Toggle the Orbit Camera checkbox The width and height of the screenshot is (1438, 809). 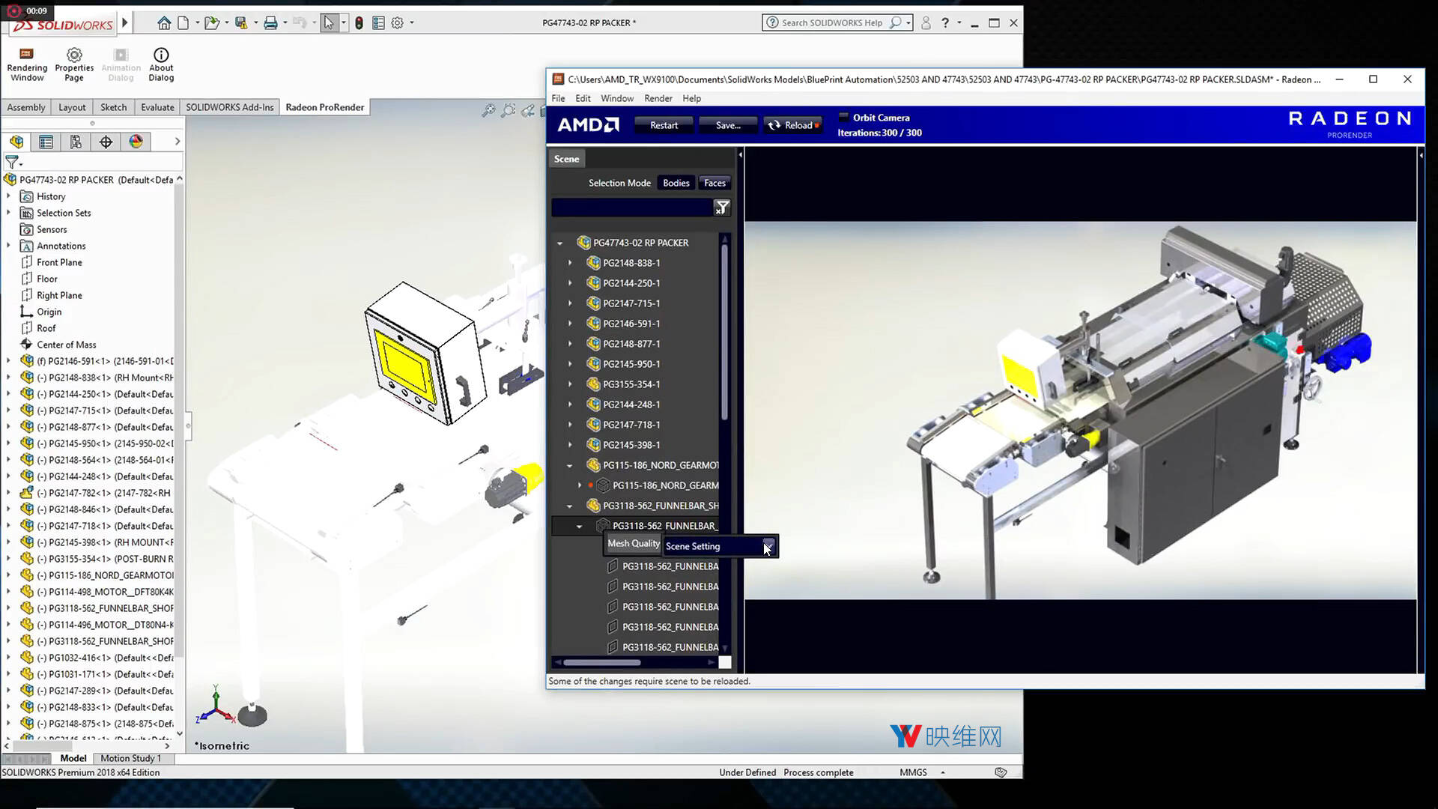[x=844, y=118]
